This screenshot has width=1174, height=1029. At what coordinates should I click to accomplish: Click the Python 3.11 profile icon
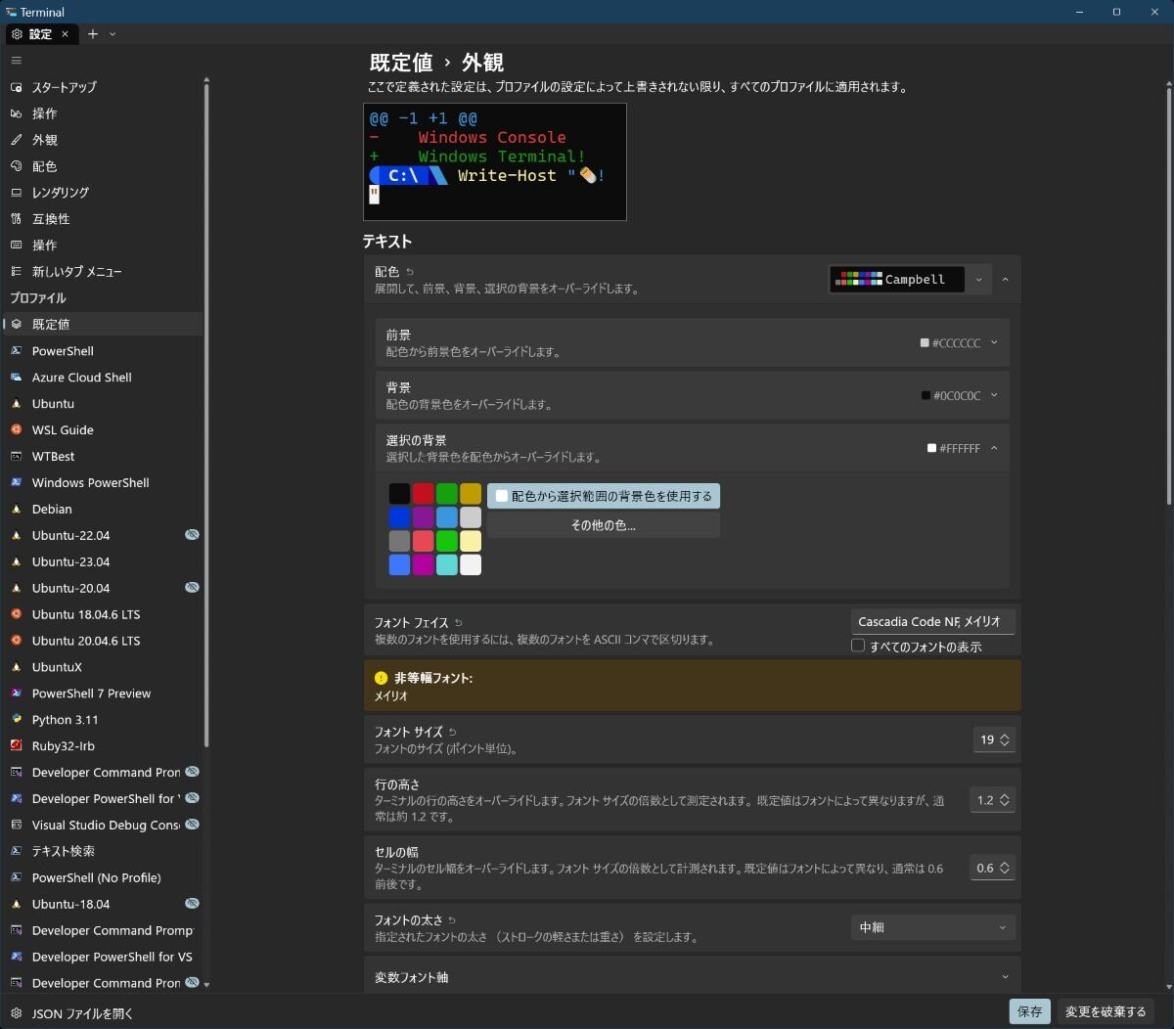[x=16, y=720]
